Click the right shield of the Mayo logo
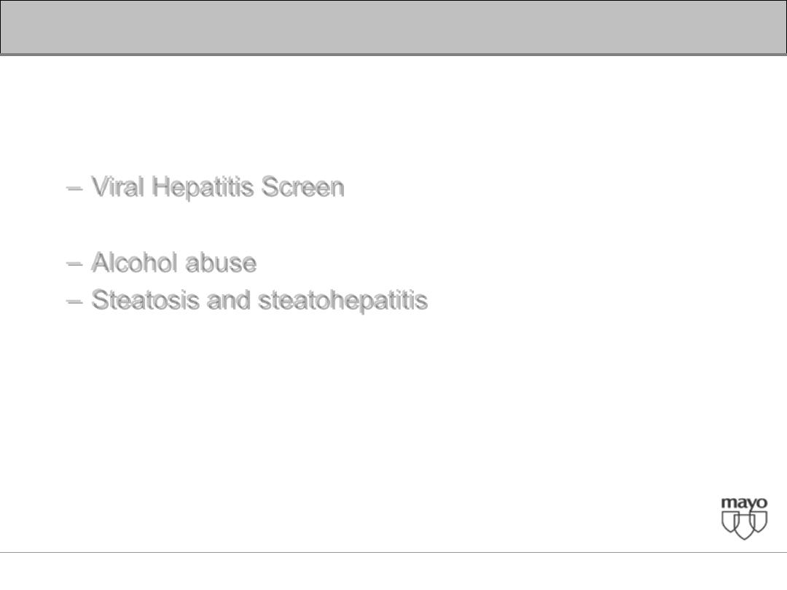 (x=759, y=522)
